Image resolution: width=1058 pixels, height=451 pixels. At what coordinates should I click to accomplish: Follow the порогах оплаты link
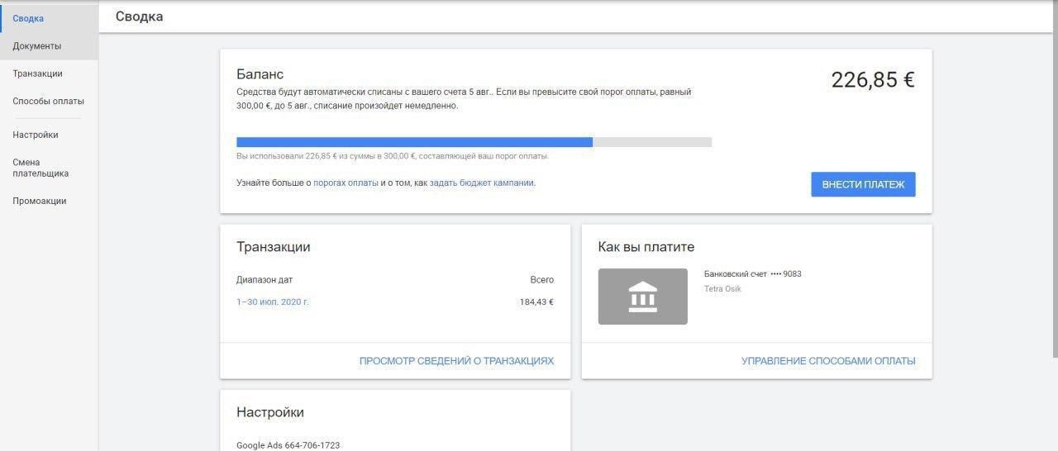[x=346, y=183]
